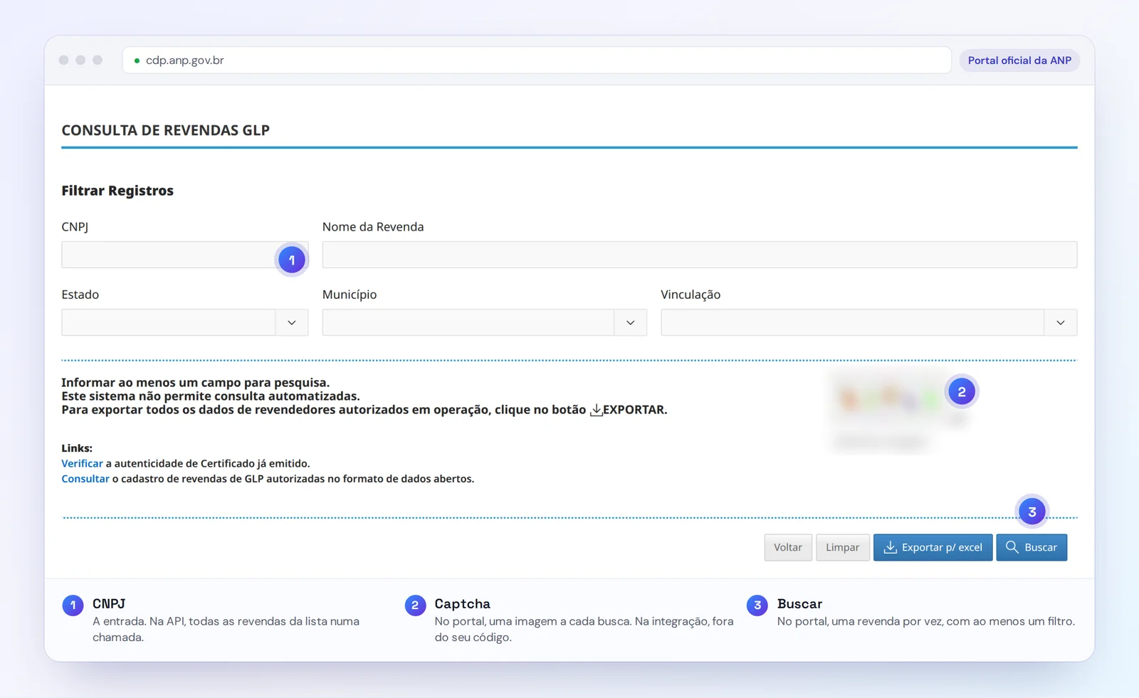
Task: Open the Estado dropdown arrow
Action: pos(292,322)
